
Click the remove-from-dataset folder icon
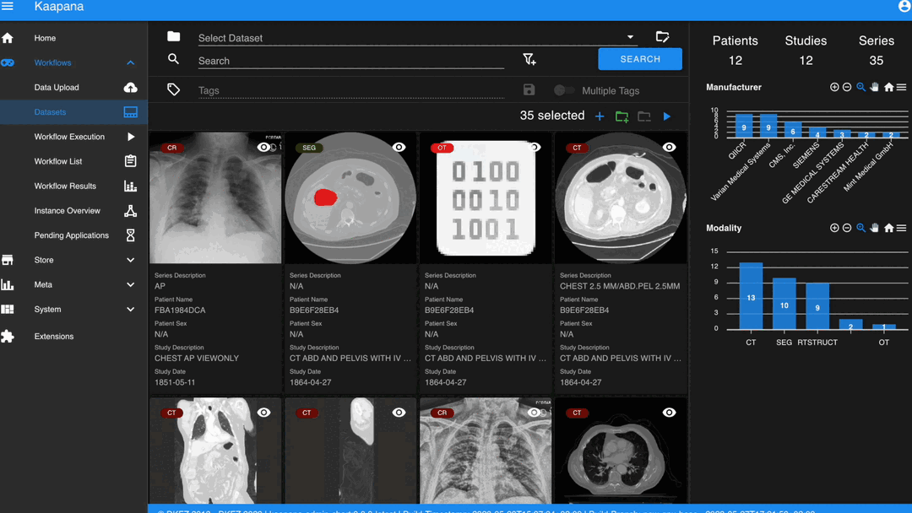643,116
